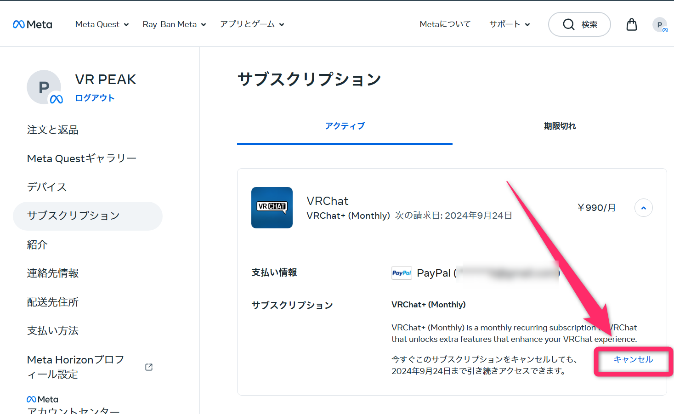Viewport: 674px width, 414px height.
Task: Click the PayPal logo icon
Action: pos(402,273)
